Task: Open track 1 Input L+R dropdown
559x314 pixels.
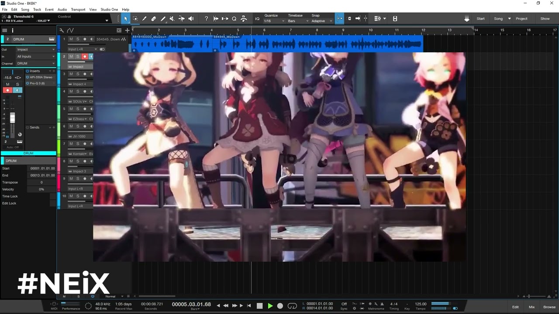Action: tap(82, 49)
